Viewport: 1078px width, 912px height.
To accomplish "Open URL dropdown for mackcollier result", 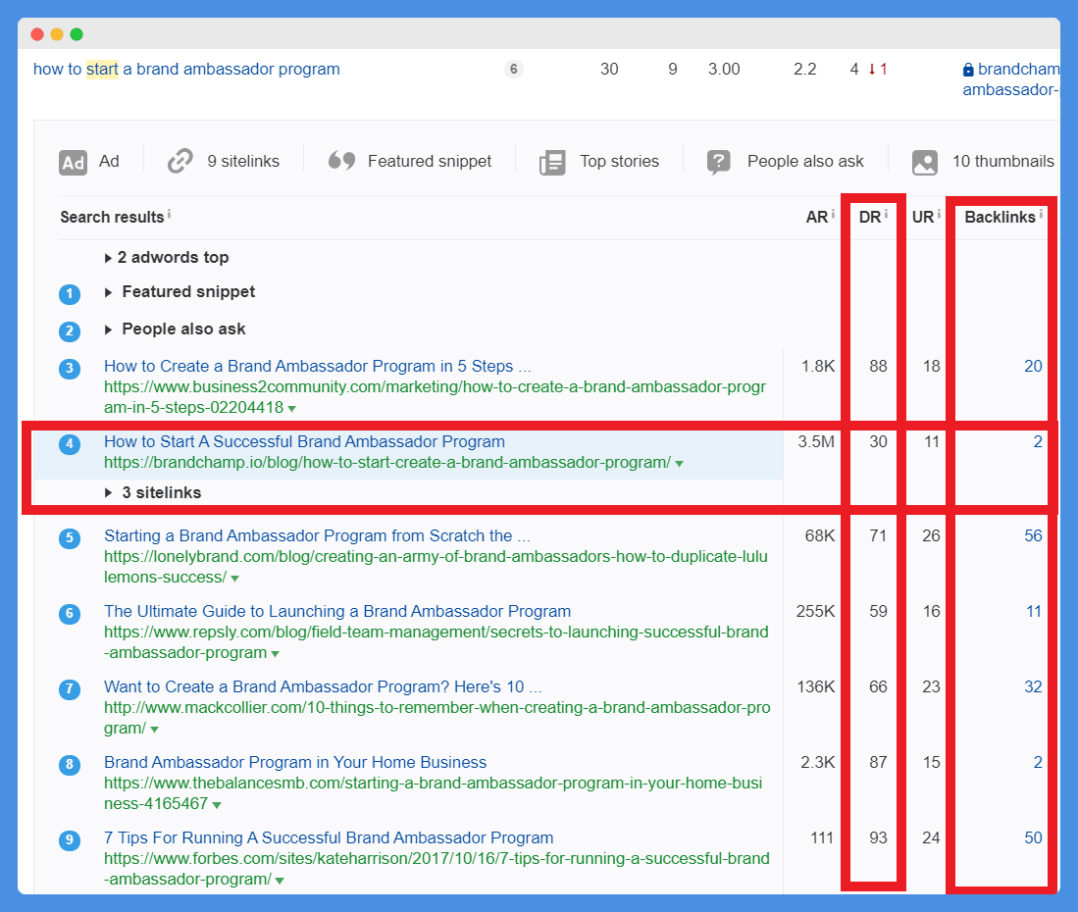I will (x=155, y=730).
